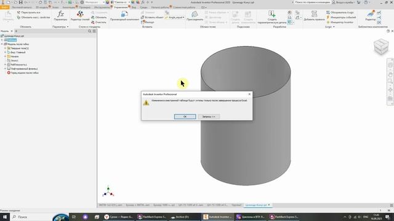
Task: Expand Лофтированный фланец1 node
Action: (6, 69)
